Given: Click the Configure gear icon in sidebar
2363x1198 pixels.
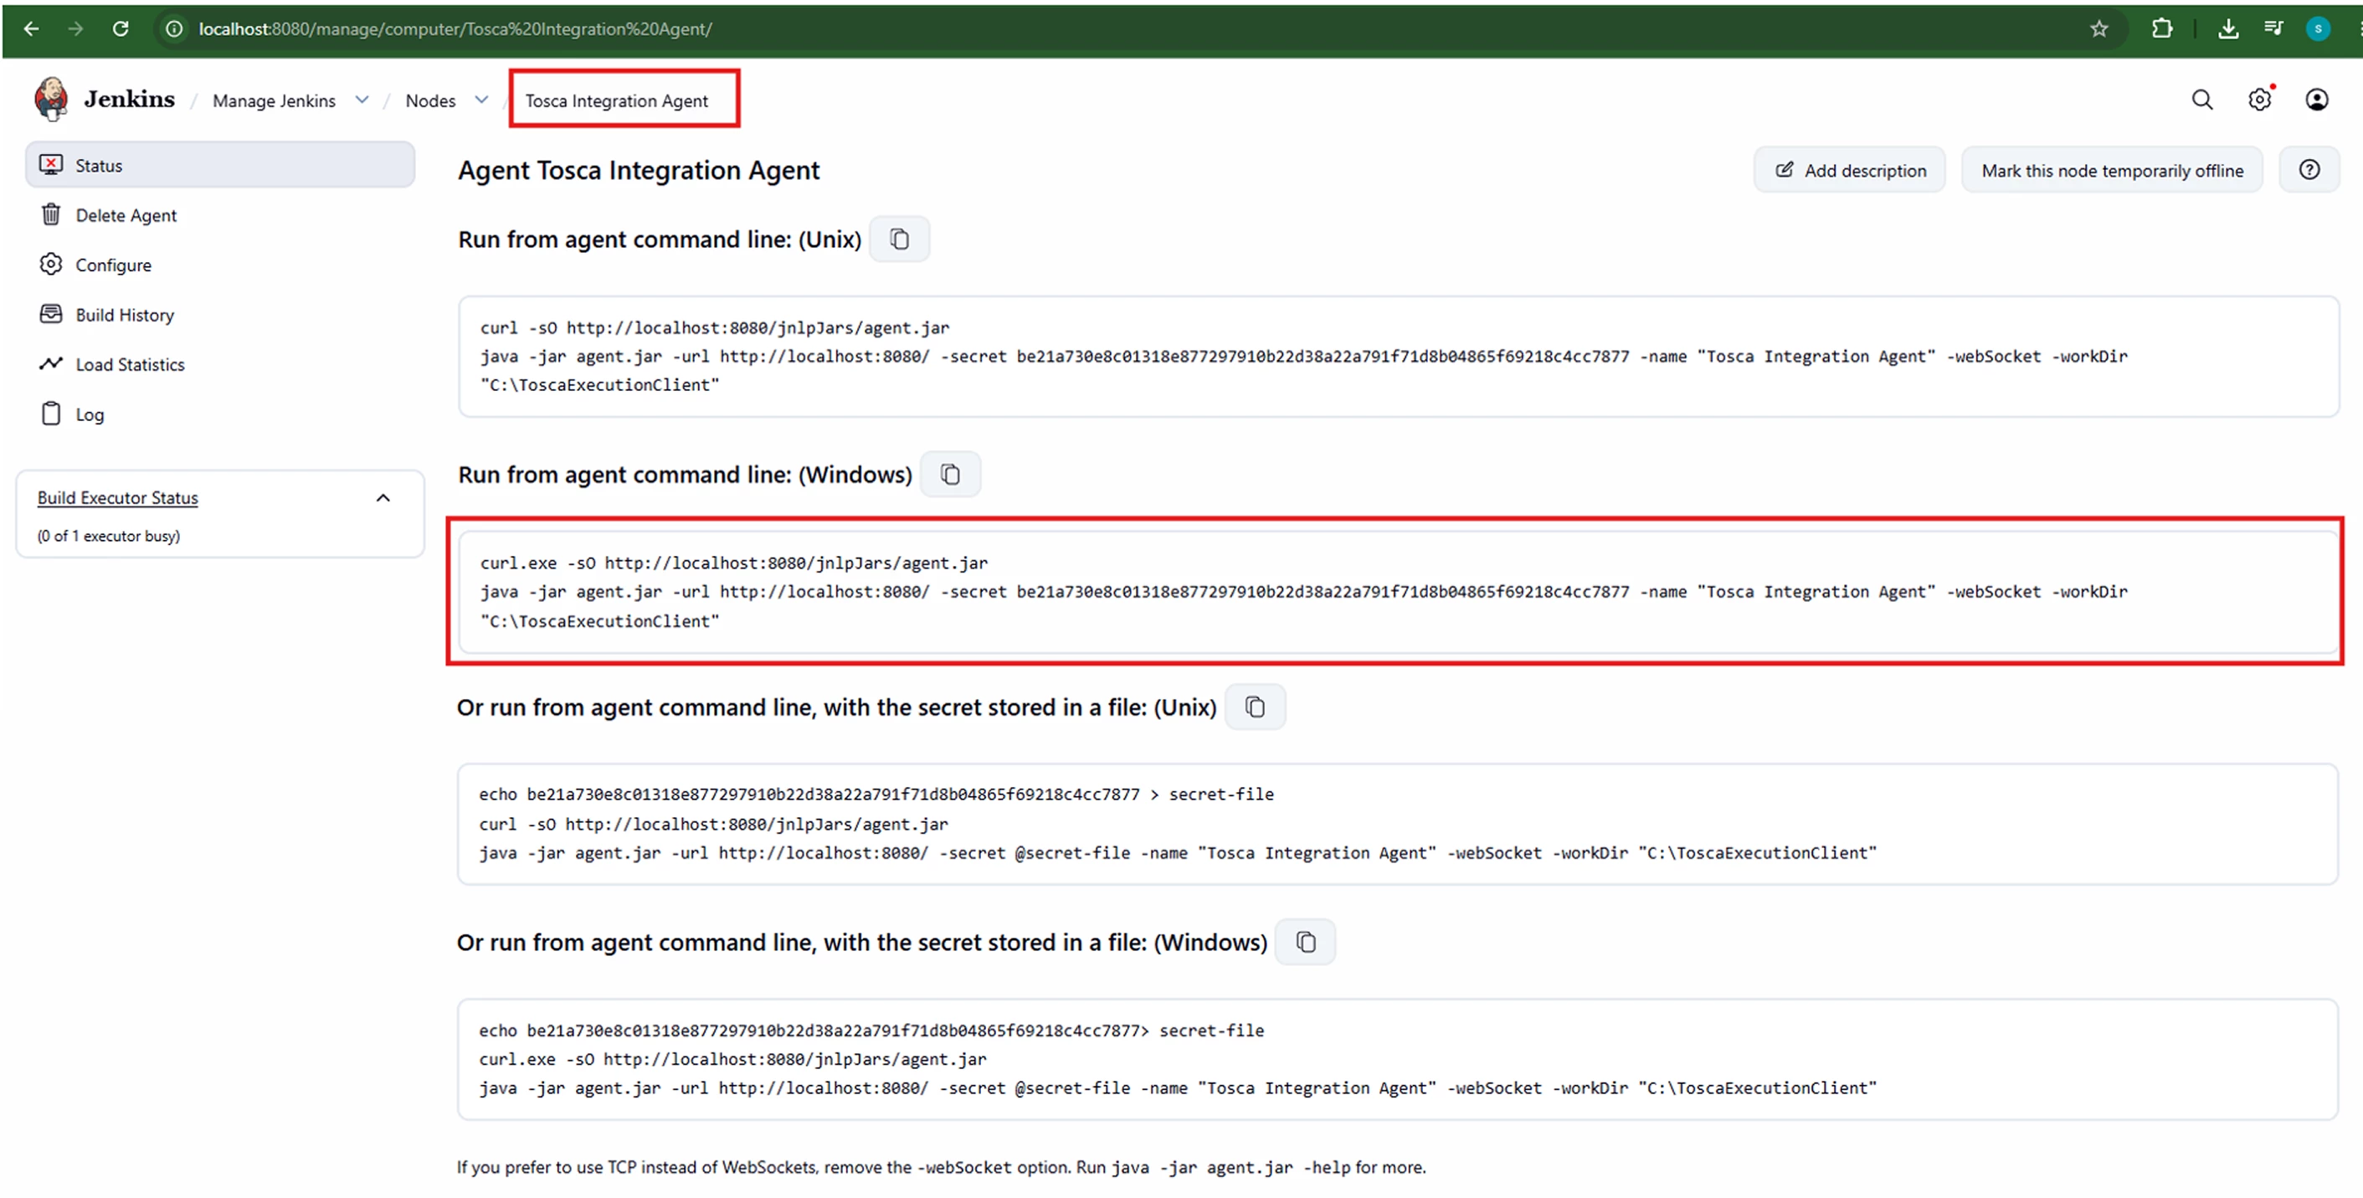Looking at the screenshot, I should 51,265.
